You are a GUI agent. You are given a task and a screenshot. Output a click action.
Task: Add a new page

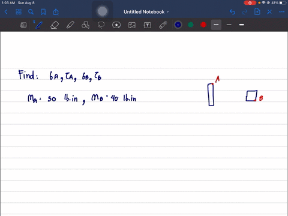click(257, 12)
